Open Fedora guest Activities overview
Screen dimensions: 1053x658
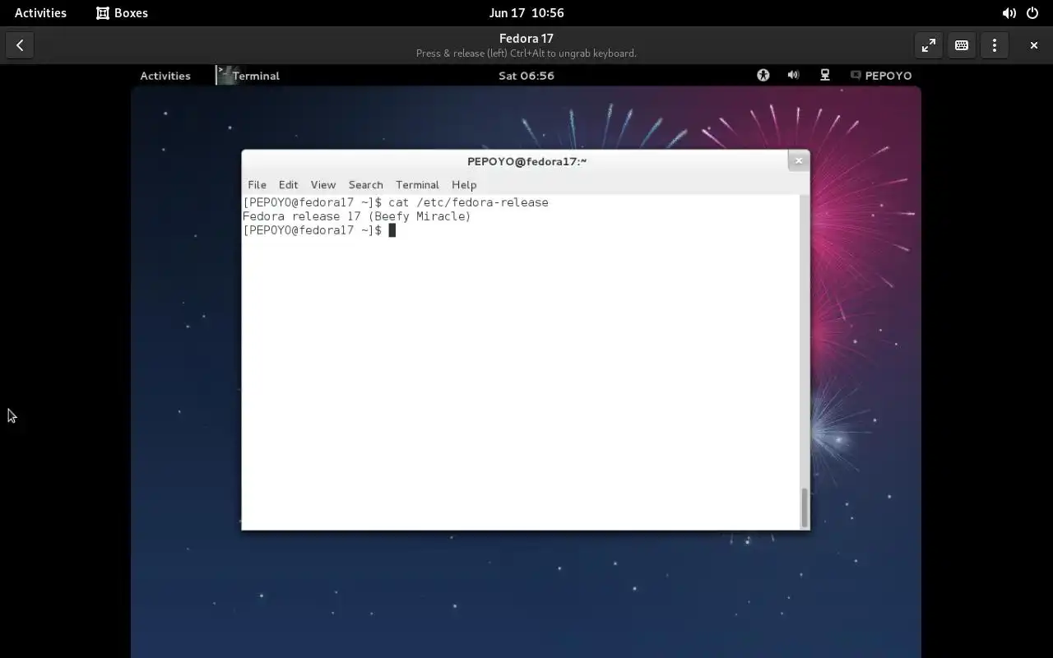pyautogui.click(x=165, y=76)
